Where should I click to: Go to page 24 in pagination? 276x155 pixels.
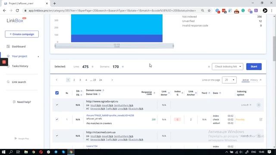click(100, 80)
